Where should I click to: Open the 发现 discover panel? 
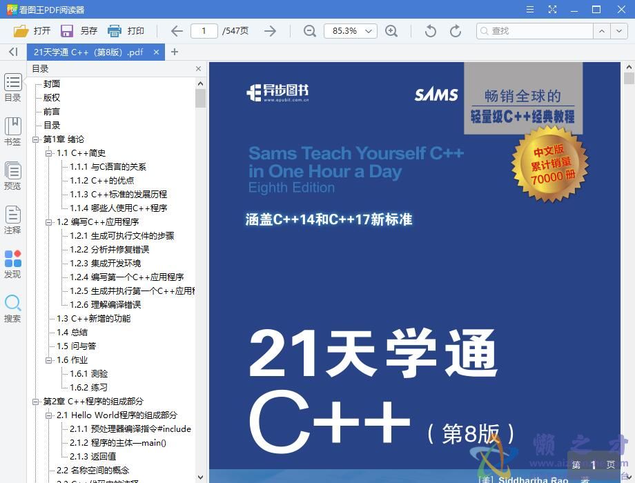point(12,264)
